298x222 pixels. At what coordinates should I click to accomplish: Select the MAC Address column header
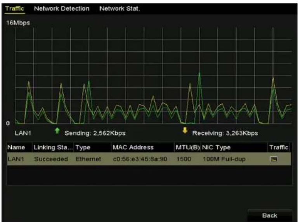(142, 148)
